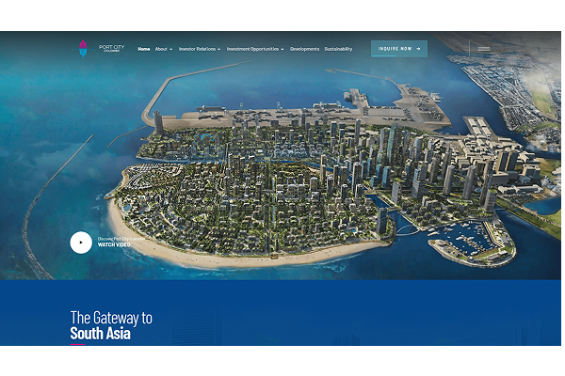Click the Investor Relations nav label

coord(197,49)
